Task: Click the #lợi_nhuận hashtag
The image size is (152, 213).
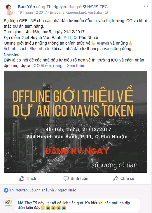Action: point(40,49)
